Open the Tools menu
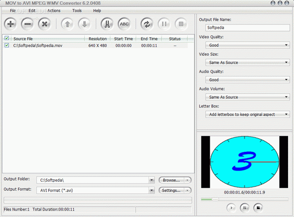Image resolution: width=294 pixels, height=217 pixels. (77, 11)
